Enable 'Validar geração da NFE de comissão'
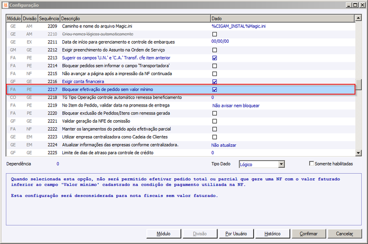This screenshot has height=244, width=368. pos(214,121)
